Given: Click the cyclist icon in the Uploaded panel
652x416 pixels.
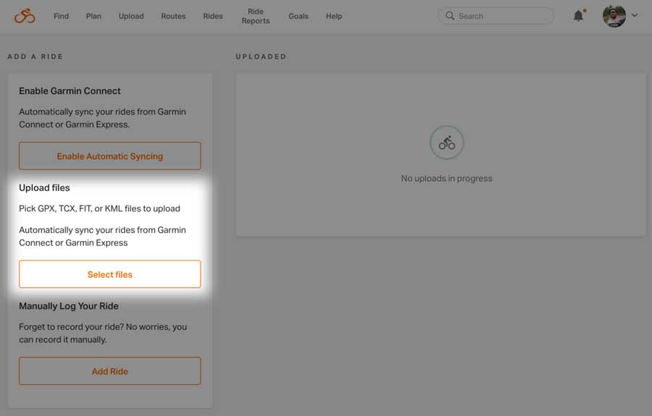Looking at the screenshot, I should tap(446, 143).
